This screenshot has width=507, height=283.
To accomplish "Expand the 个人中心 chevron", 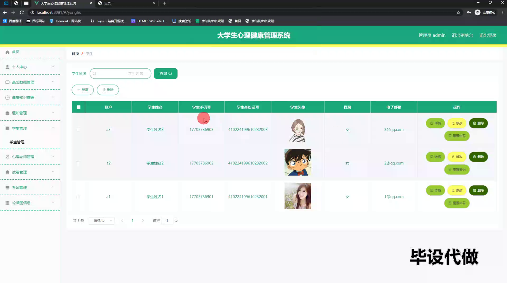I will pyautogui.click(x=53, y=67).
